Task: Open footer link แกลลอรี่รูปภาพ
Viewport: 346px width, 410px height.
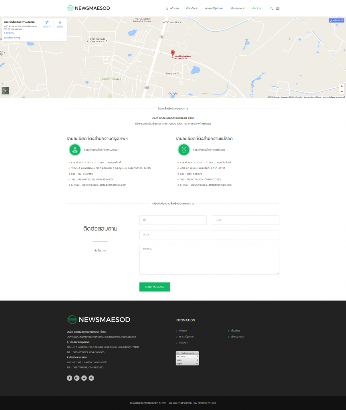Action: (186, 337)
